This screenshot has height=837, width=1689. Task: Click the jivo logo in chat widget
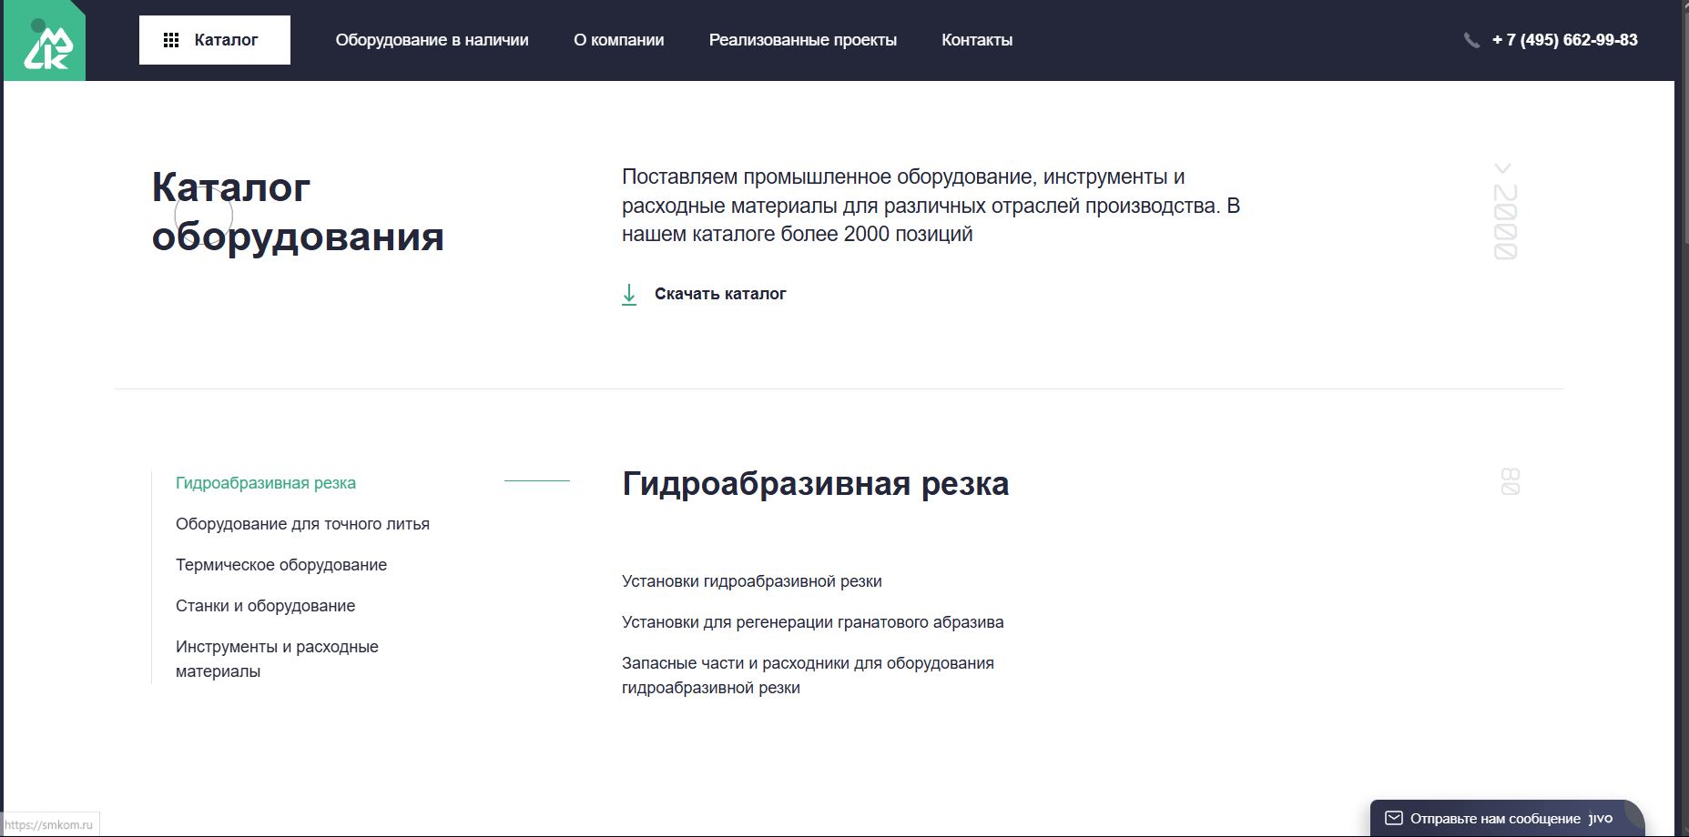[1602, 818]
